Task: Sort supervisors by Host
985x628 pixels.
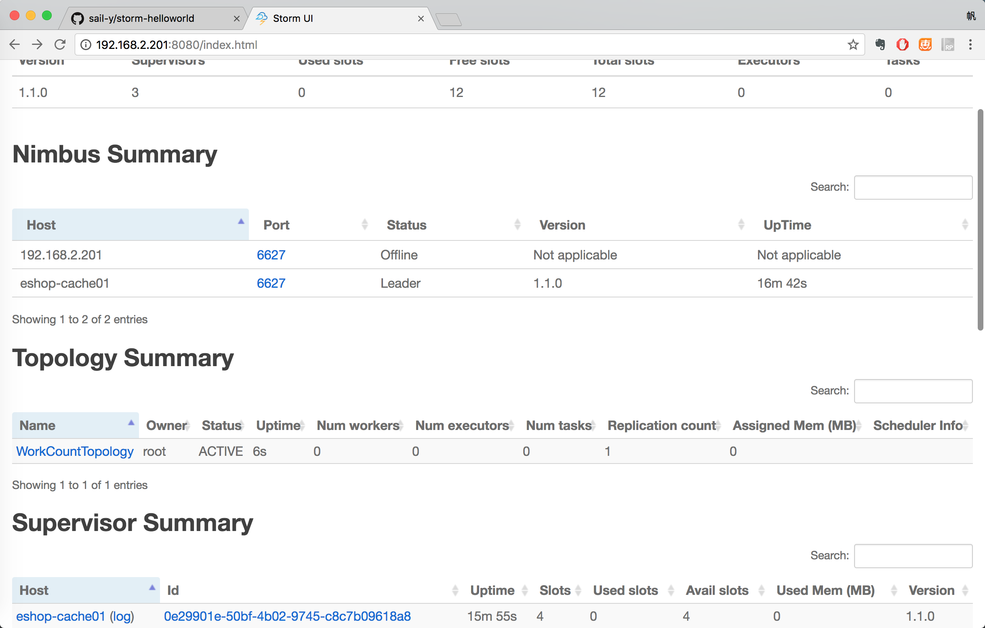Action: click(86, 590)
